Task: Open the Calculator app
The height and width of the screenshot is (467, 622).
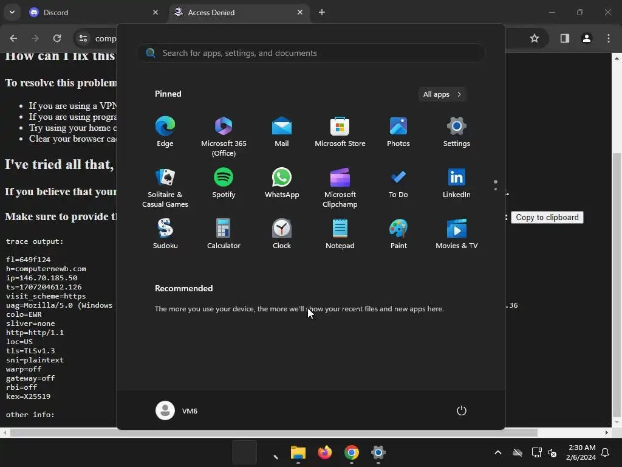Action: 224,235
